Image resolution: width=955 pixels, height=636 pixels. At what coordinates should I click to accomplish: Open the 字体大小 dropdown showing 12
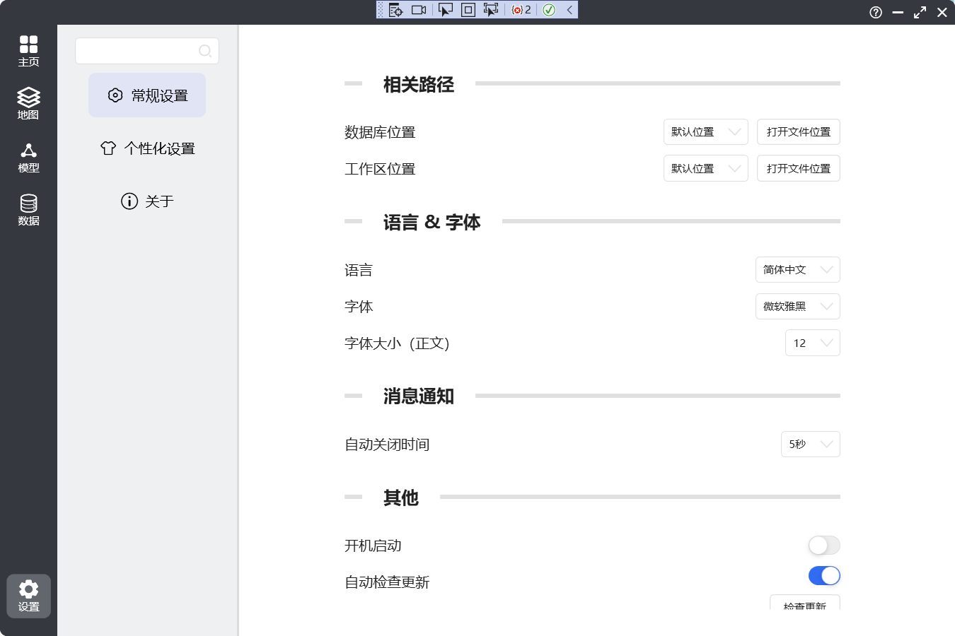(x=812, y=343)
